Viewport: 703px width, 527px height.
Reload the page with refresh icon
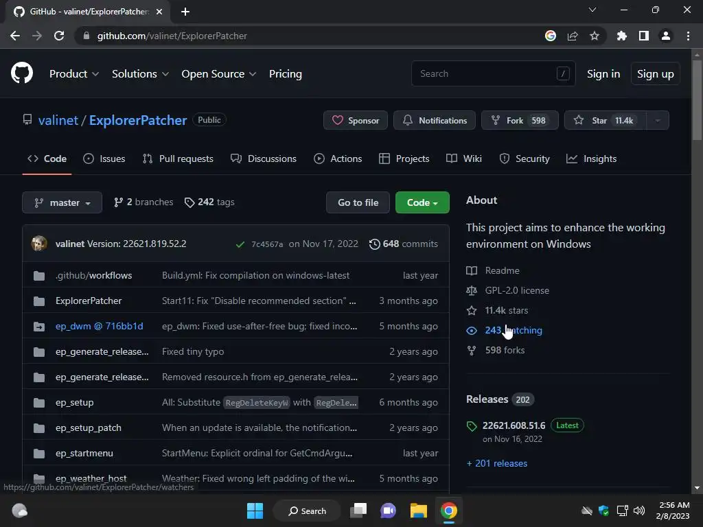[x=59, y=36]
